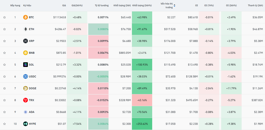Click the Bitcoin BTC coin icon
The image size is (265, 130).
pos(26,17)
